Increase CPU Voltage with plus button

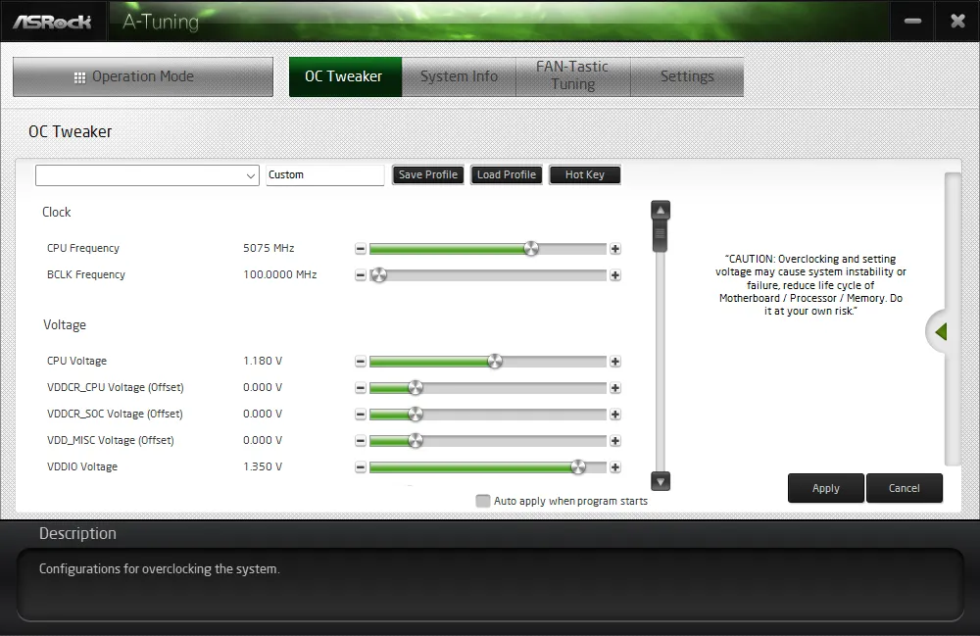coord(615,361)
